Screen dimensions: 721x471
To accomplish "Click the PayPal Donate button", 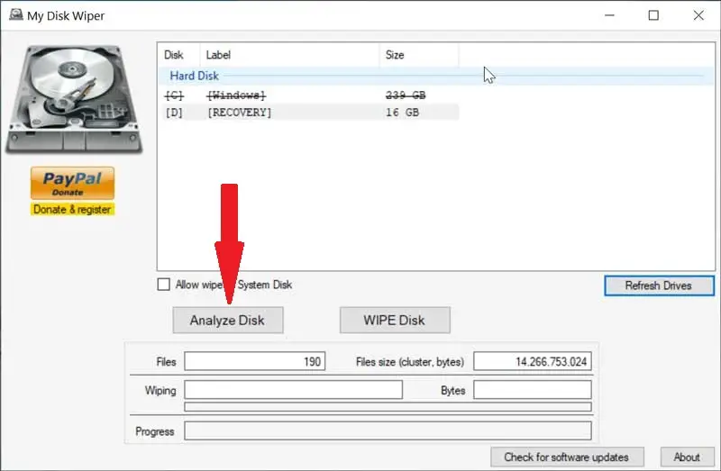I will [x=72, y=183].
